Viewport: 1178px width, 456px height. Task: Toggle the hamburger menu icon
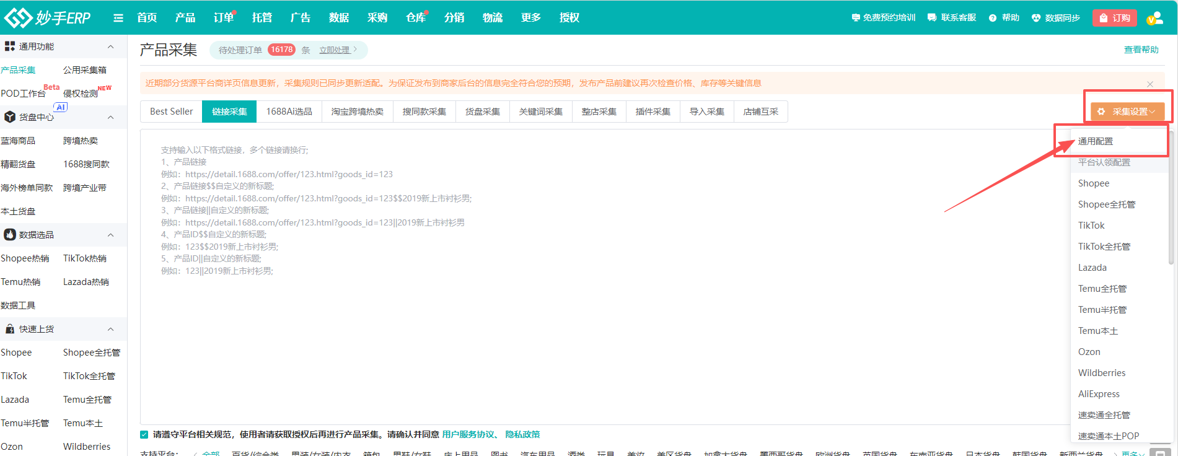[x=118, y=18]
